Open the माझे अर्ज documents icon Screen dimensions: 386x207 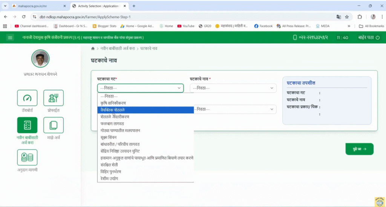point(53,125)
